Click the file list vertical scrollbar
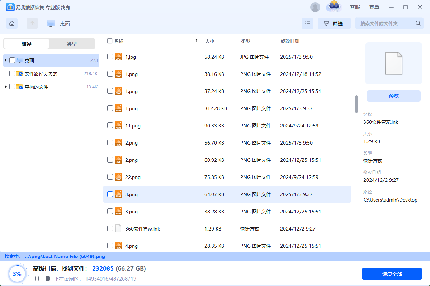 coord(356,104)
